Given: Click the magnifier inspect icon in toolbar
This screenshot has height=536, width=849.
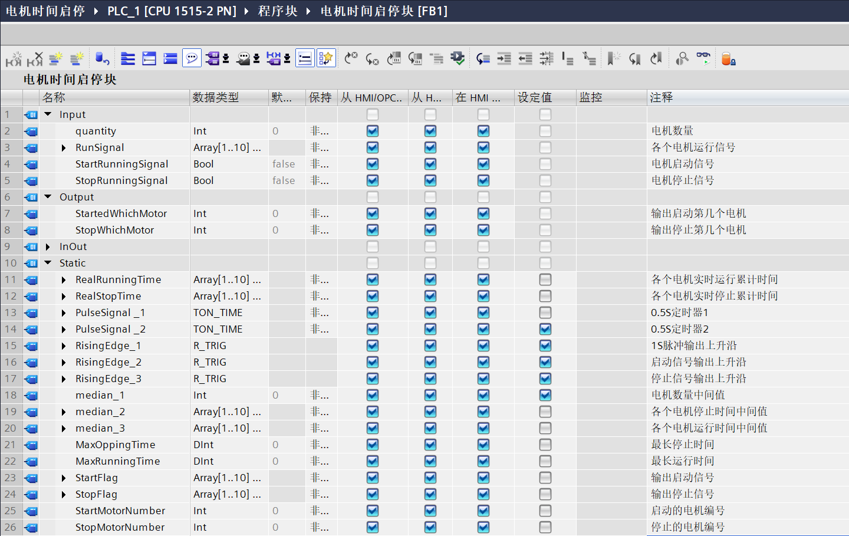Looking at the screenshot, I should click(682, 59).
